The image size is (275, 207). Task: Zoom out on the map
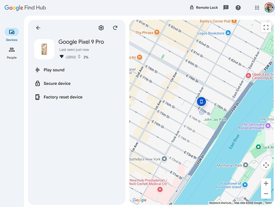click(266, 194)
